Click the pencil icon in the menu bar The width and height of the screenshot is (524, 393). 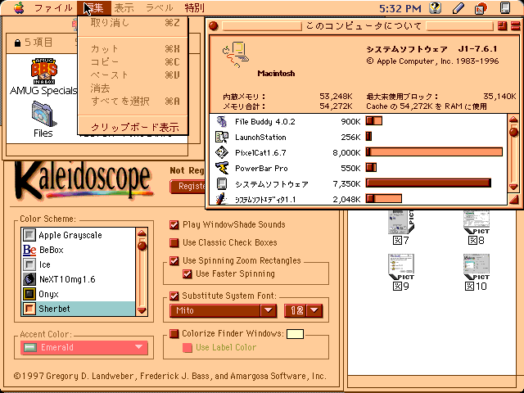click(x=458, y=7)
